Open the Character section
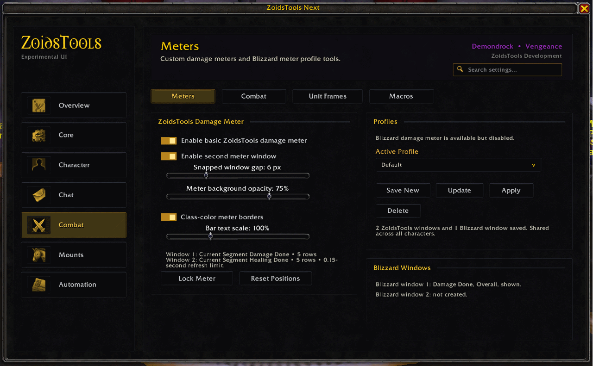Image resolution: width=593 pixels, height=366 pixels. (74, 165)
